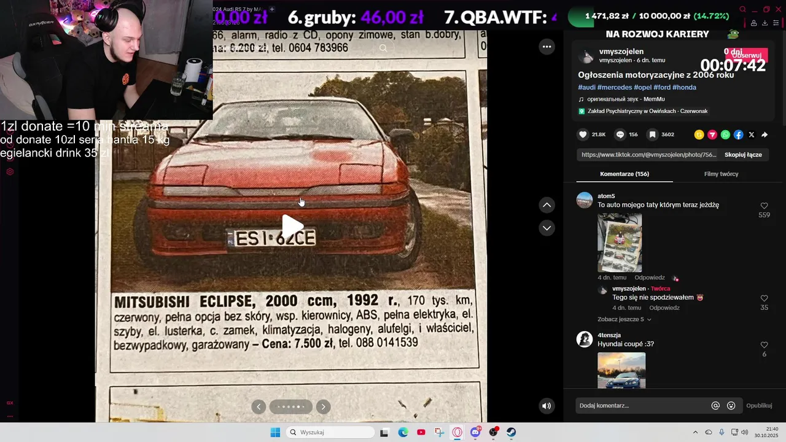Open new browser tab with plus
786x442 pixels.
pos(272,9)
